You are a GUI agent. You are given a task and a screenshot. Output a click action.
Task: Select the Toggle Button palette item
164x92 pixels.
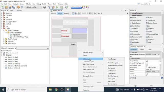[x=136, y=20]
